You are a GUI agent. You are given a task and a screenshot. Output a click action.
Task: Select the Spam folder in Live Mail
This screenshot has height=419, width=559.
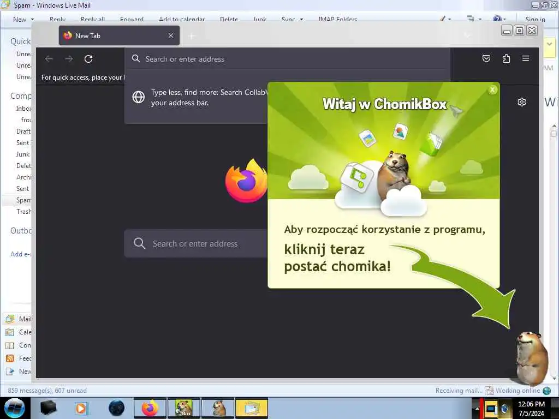click(x=23, y=200)
